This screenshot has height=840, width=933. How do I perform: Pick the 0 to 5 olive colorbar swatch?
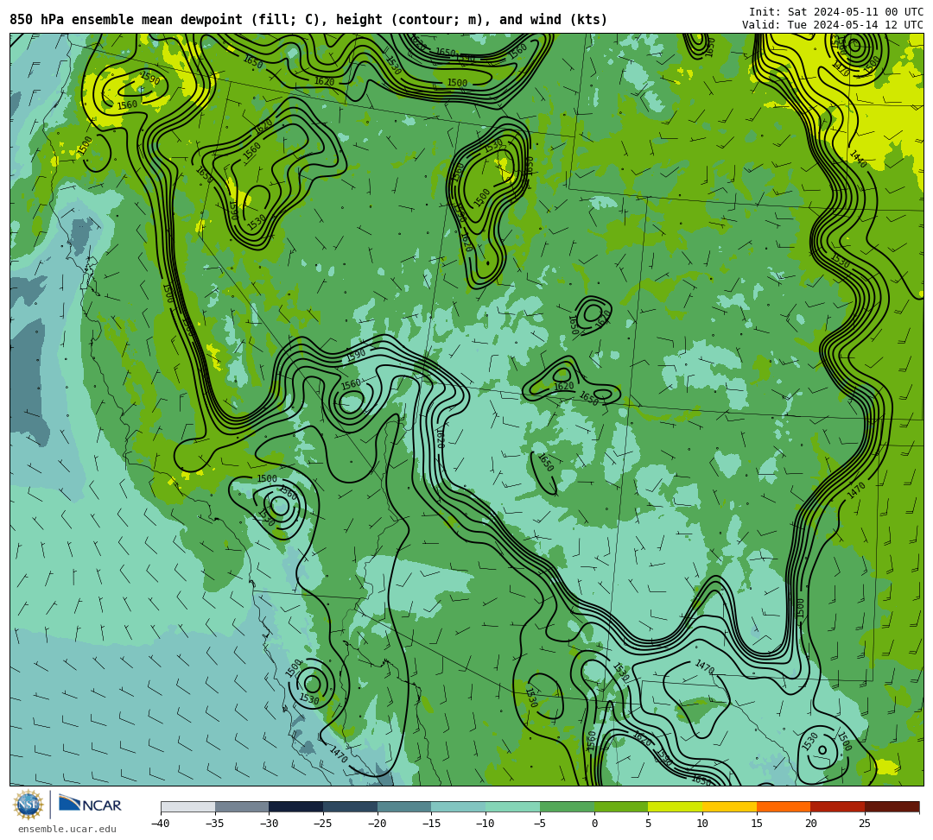click(x=620, y=806)
